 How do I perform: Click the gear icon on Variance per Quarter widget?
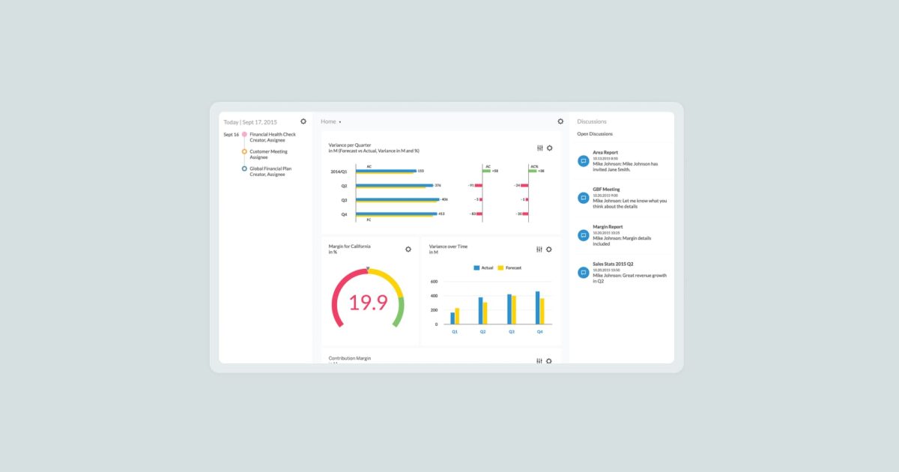549,148
